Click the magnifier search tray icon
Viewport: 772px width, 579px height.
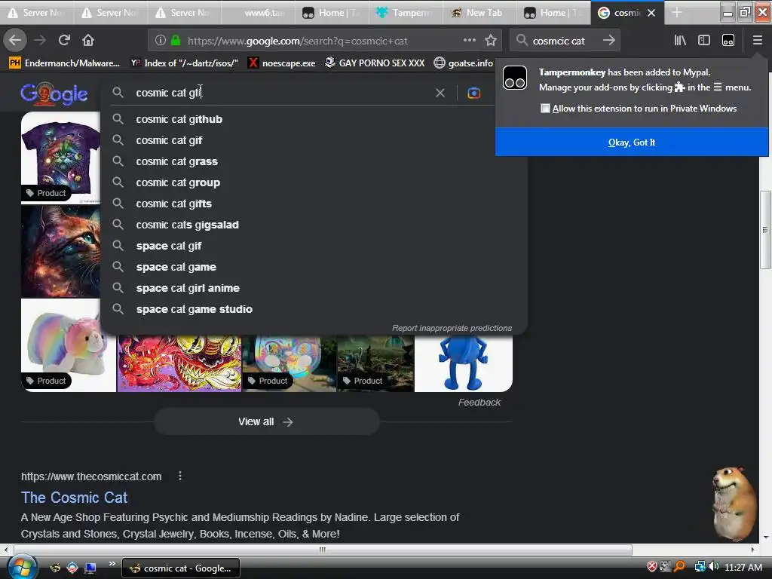679,567
